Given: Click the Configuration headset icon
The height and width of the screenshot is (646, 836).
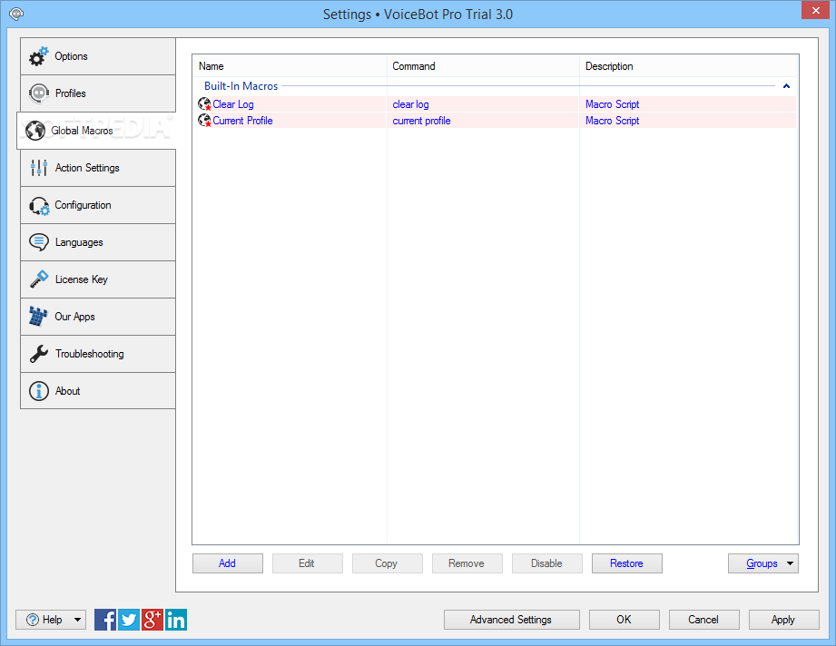Looking at the screenshot, I should point(39,206).
